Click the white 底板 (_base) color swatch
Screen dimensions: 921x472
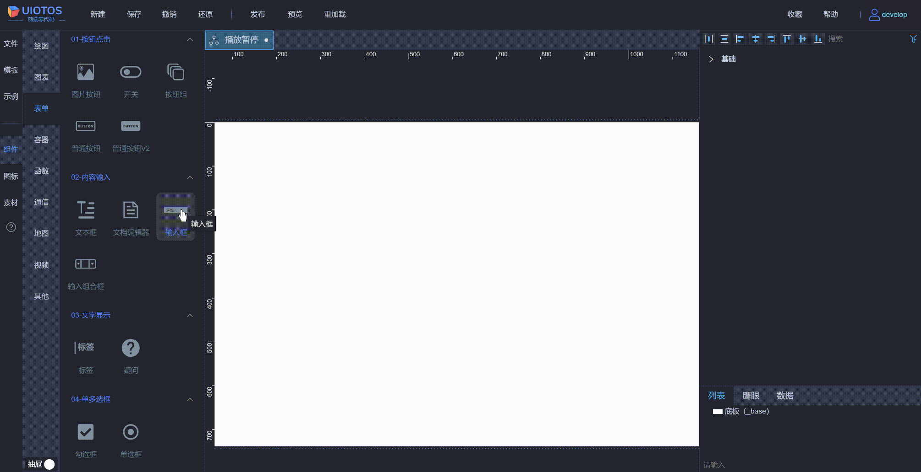pos(718,411)
